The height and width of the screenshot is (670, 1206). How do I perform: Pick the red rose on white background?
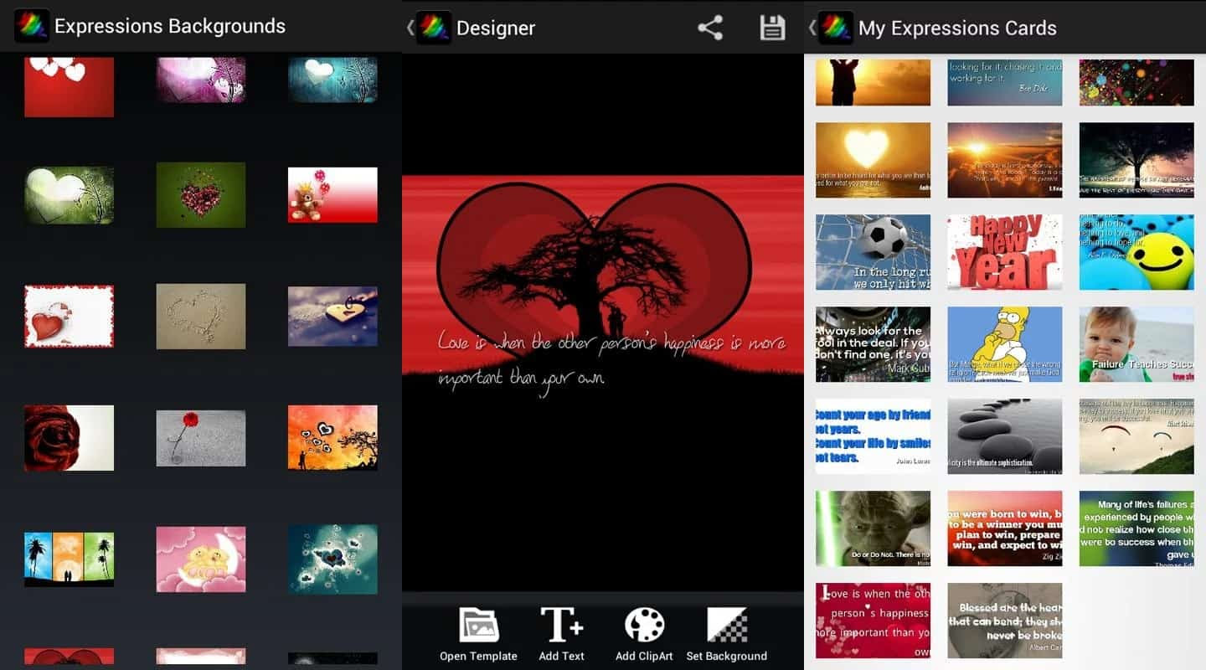click(69, 438)
